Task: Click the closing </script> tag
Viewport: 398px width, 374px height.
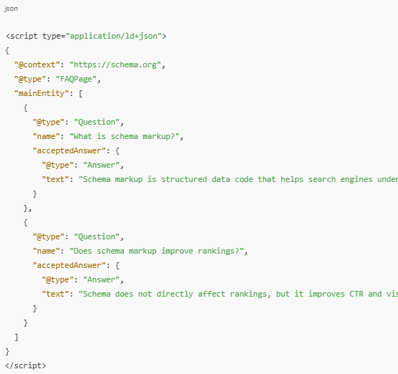Action: click(26, 365)
